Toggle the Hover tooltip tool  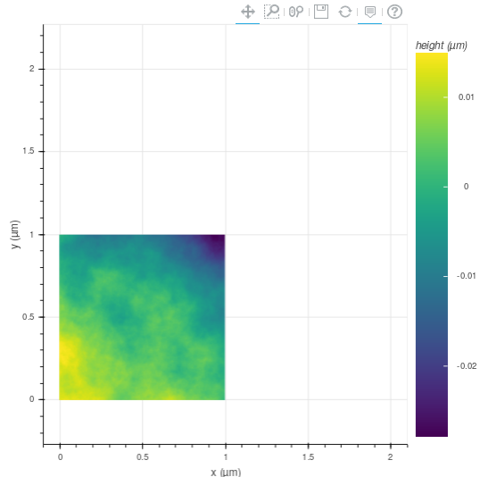click(x=370, y=12)
